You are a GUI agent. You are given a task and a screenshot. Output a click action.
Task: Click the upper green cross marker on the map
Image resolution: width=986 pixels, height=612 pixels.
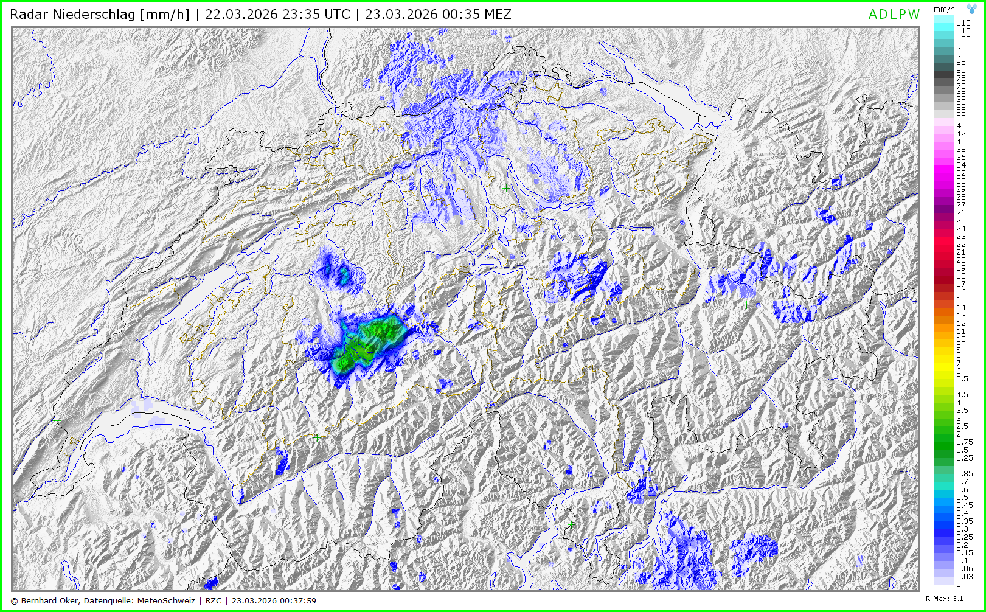click(x=506, y=189)
